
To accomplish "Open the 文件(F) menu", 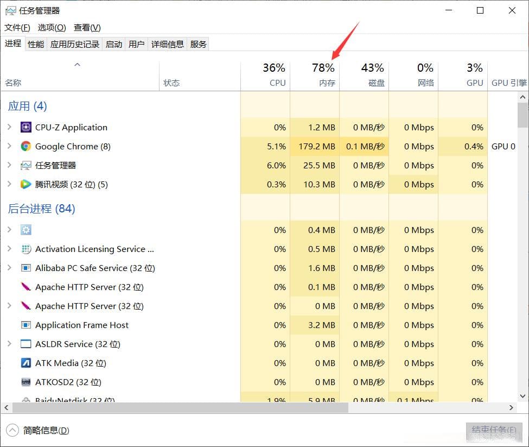I will coord(17,28).
